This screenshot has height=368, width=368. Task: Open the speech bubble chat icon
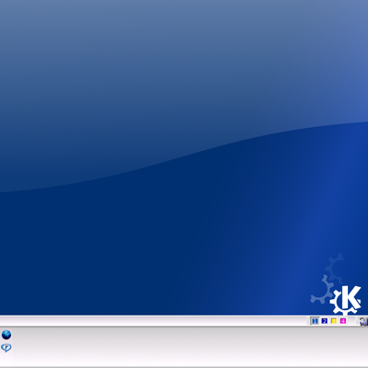point(6,348)
